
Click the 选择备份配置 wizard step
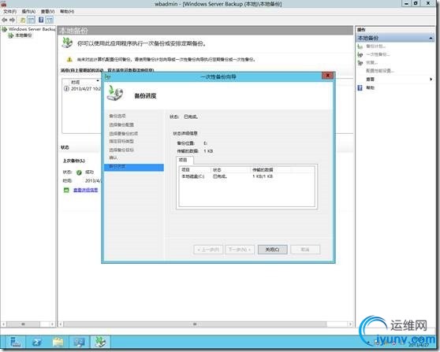tap(121, 124)
